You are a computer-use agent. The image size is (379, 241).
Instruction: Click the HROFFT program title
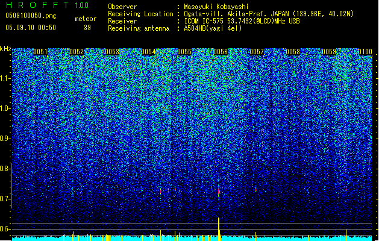click(x=38, y=5)
